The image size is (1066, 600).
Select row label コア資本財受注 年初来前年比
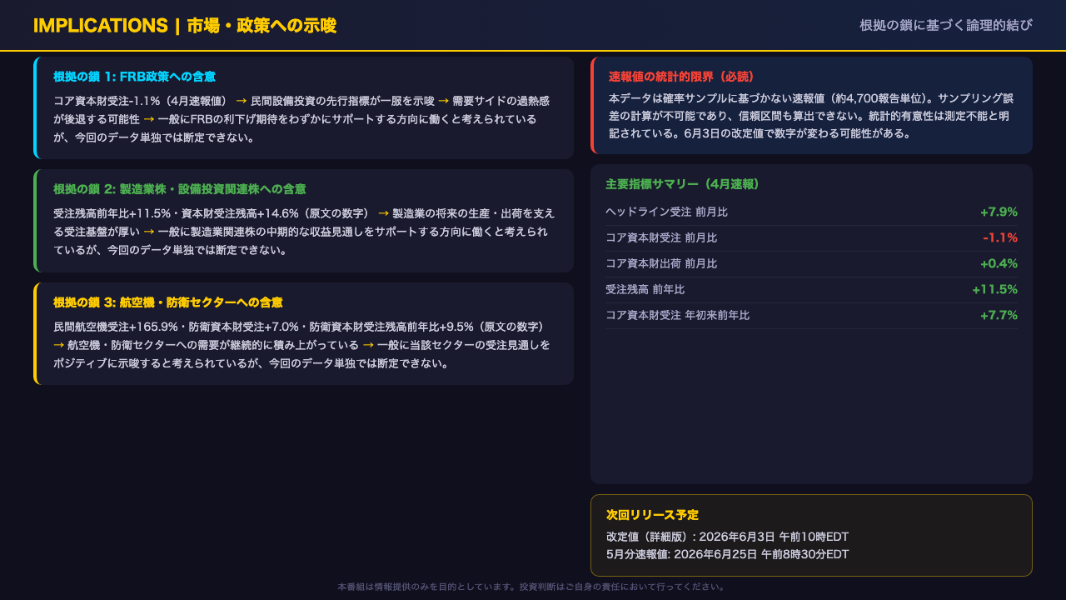point(677,316)
